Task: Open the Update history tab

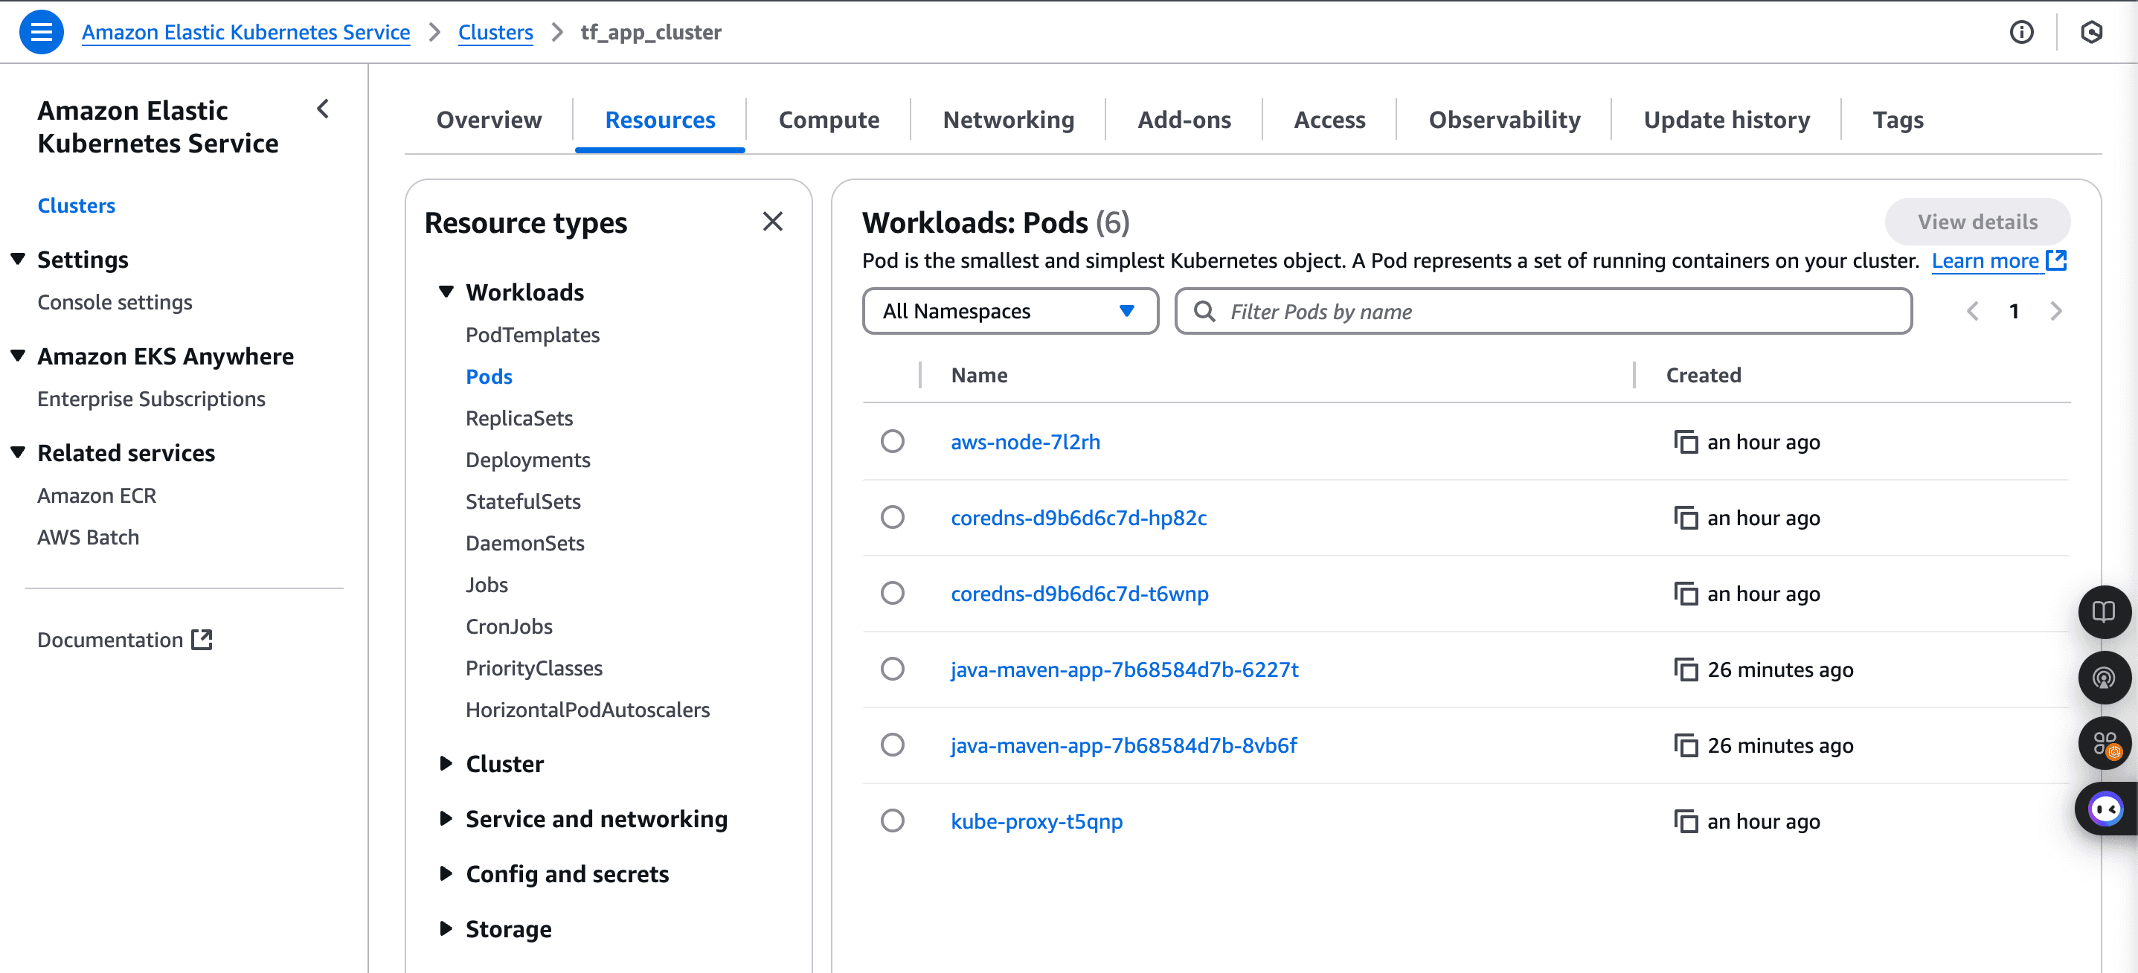Action: point(1727,120)
